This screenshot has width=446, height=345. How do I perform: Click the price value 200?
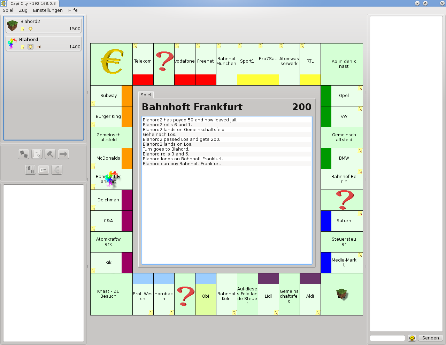(x=302, y=107)
